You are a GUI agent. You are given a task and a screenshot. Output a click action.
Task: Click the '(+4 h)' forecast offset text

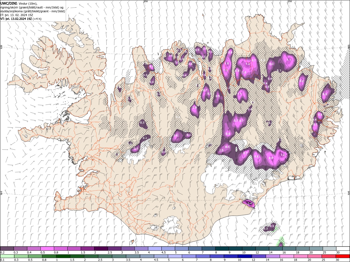pos(37,19)
